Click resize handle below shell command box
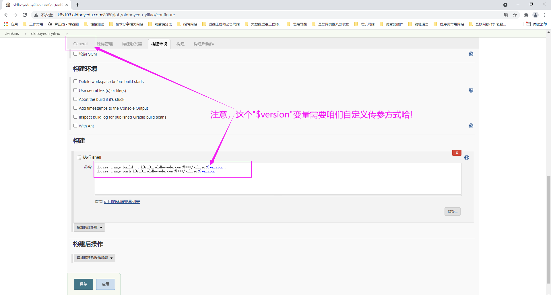The image size is (551, 295). [x=278, y=195]
